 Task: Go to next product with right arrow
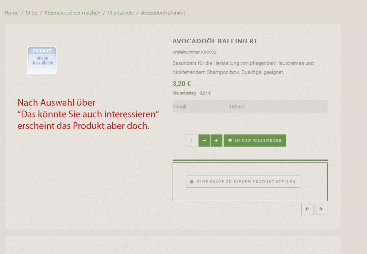click(x=321, y=209)
